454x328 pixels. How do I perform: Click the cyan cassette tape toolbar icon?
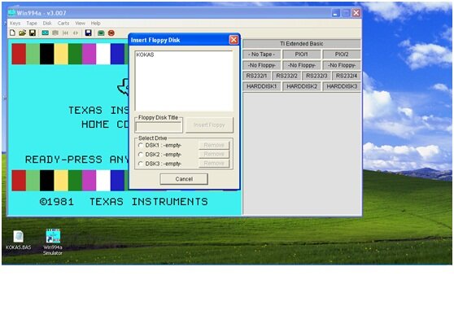[46, 33]
